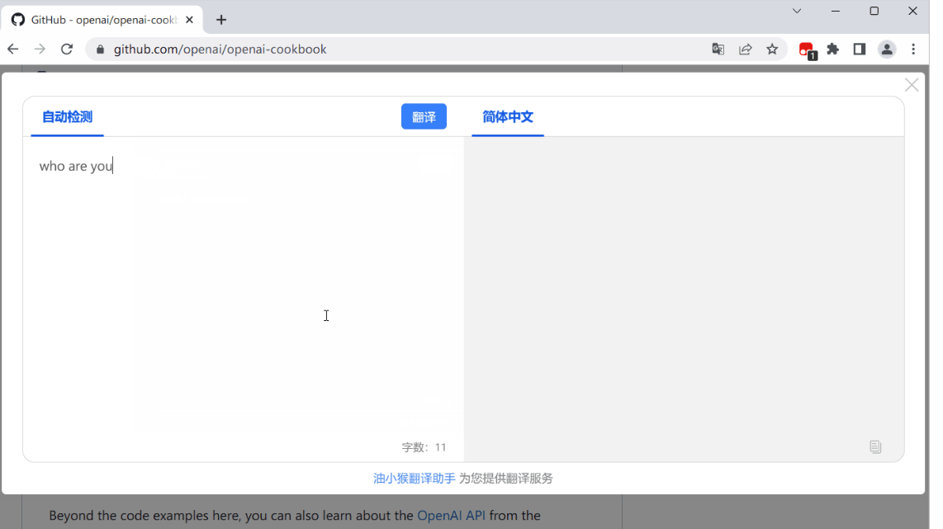Expand the tab search chevron
This screenshot has height=529, width=943.
point(797,12)
